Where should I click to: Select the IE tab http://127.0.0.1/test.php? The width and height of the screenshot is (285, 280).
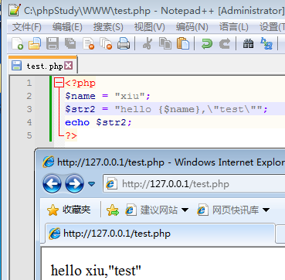160,234
